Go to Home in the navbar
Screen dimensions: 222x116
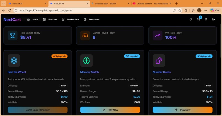(36, 19)
